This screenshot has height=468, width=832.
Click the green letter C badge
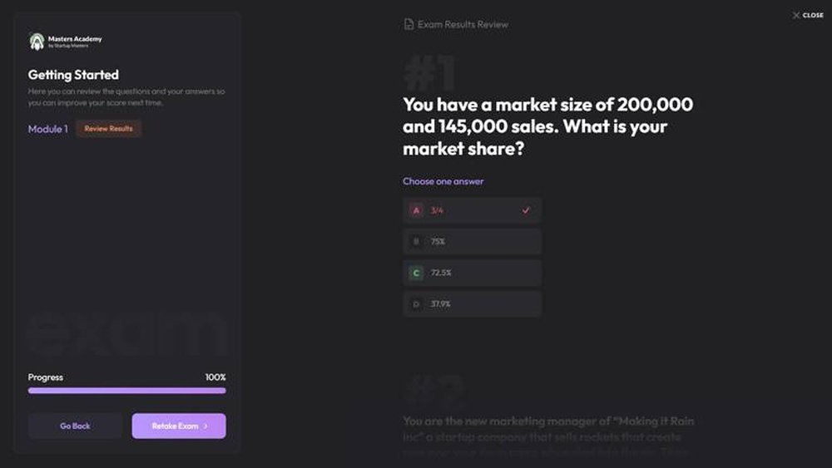click(x=416, y=273)
